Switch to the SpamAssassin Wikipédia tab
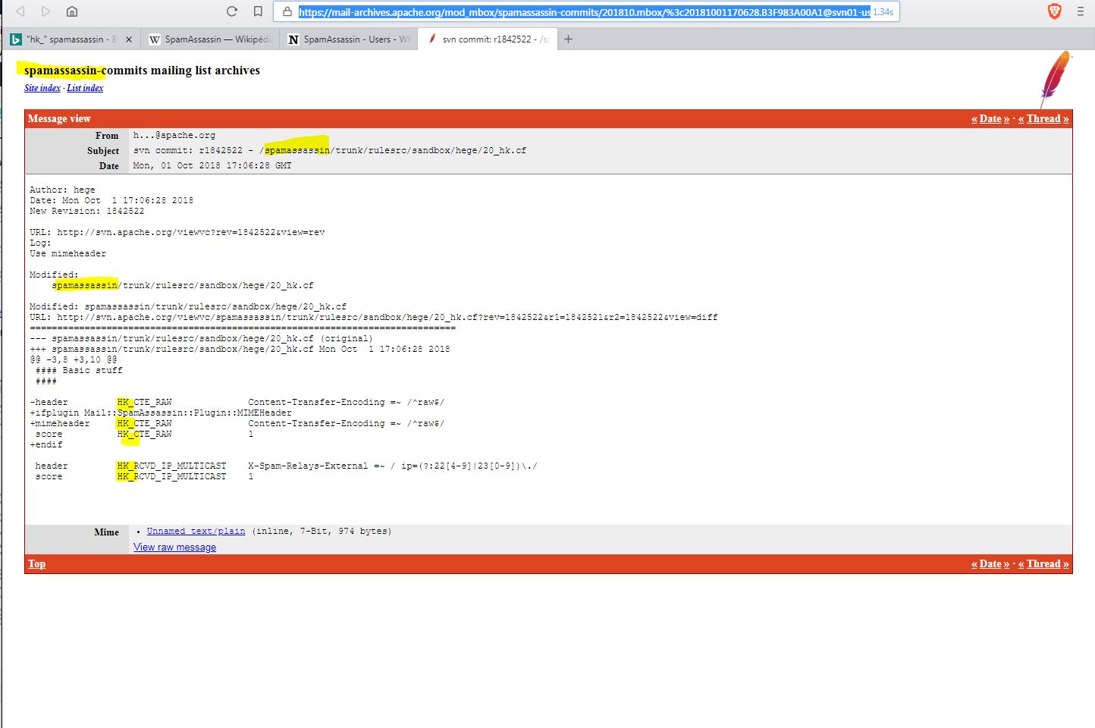 click(210, 39)
